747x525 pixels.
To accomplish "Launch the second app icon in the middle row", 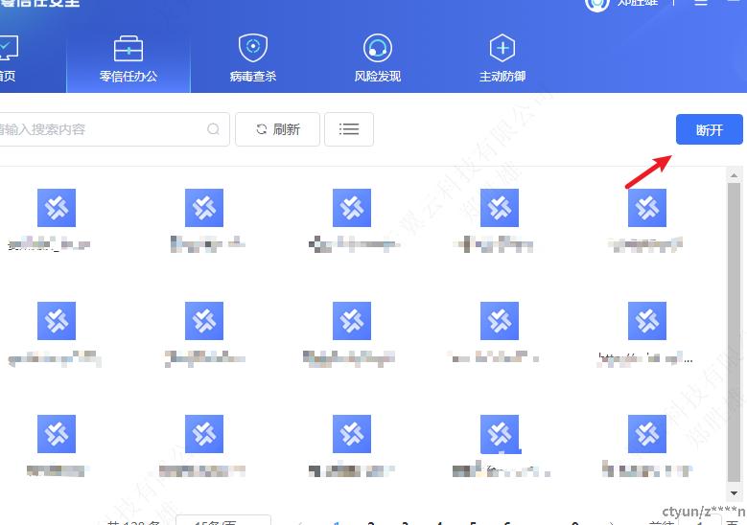I will click(x=204, y=321).
